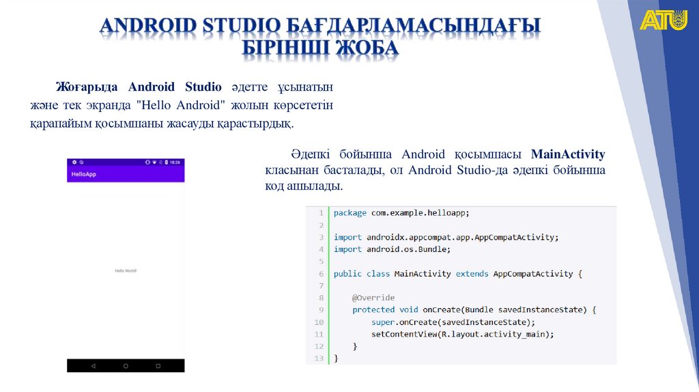This screenshot has width=699, height=392.
Task: Click the slide title ANDROID STUDIO БАҒДАРЛАМАСЫНДАҒЫ
Action: (320, 26)
